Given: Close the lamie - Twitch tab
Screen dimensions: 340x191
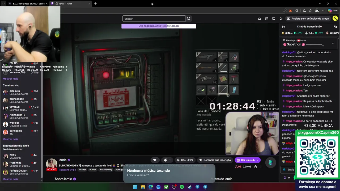Looking at the screenshot, I should 89,4.
